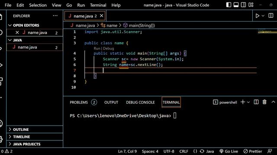Open terminal launch profile dropdown arrow
The width and height of the screenshot is (277, 155).
(248, 102)
